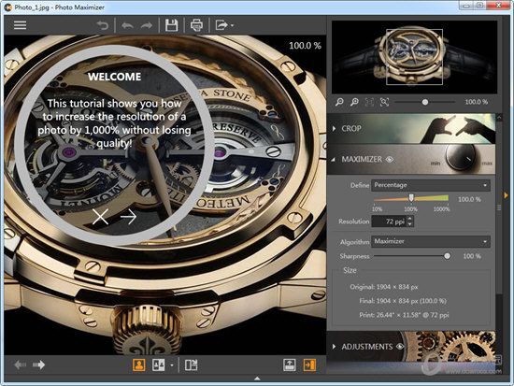Toggle the MAXIMIZER eye visibility
Image resolution: width=514 pixels, height=386 pixels.
390,160
